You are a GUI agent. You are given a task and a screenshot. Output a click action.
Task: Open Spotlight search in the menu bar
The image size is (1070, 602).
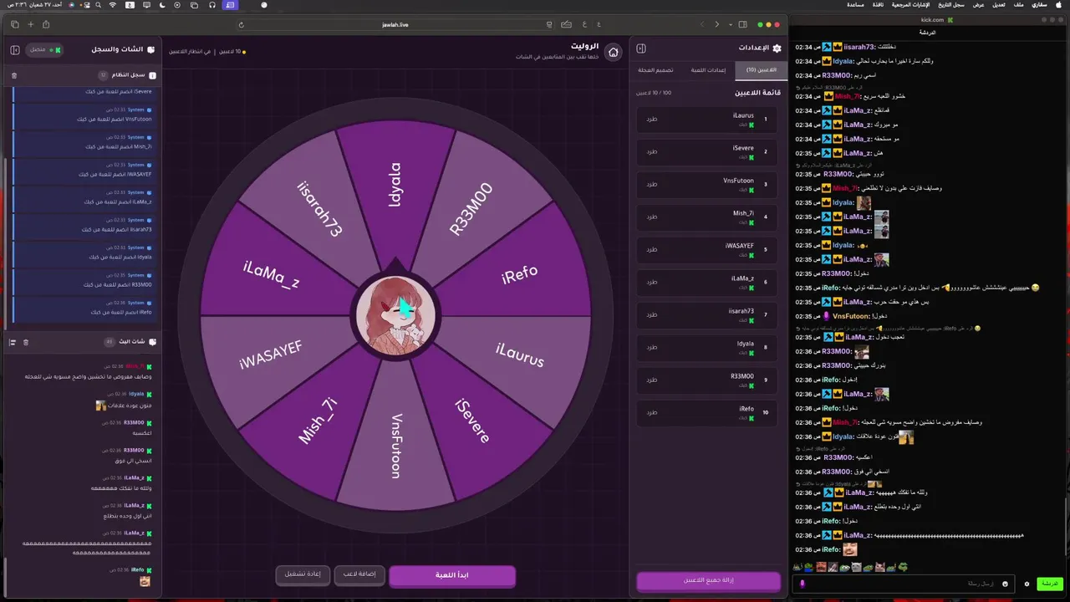point(99,5)
